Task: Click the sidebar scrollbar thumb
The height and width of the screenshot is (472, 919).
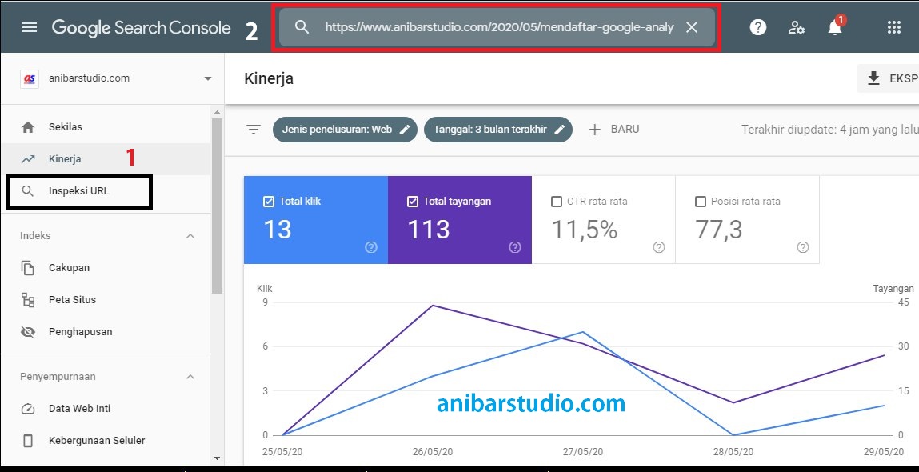Action: [x=217, y=206]
